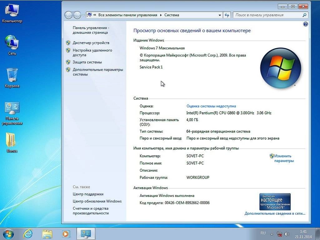Click the genuine Microsoft software badge
Viewport: 320px width, 240px height.
275,202
